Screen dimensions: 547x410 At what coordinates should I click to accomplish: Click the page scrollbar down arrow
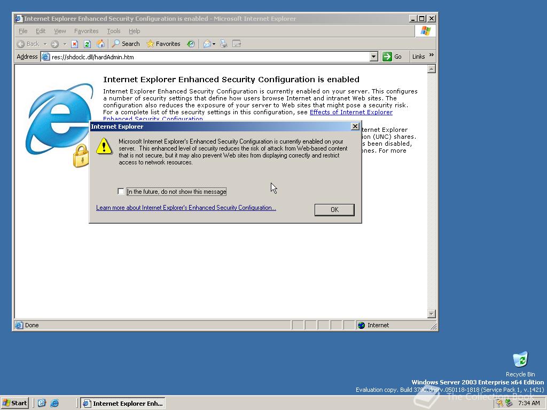[432, 314]
